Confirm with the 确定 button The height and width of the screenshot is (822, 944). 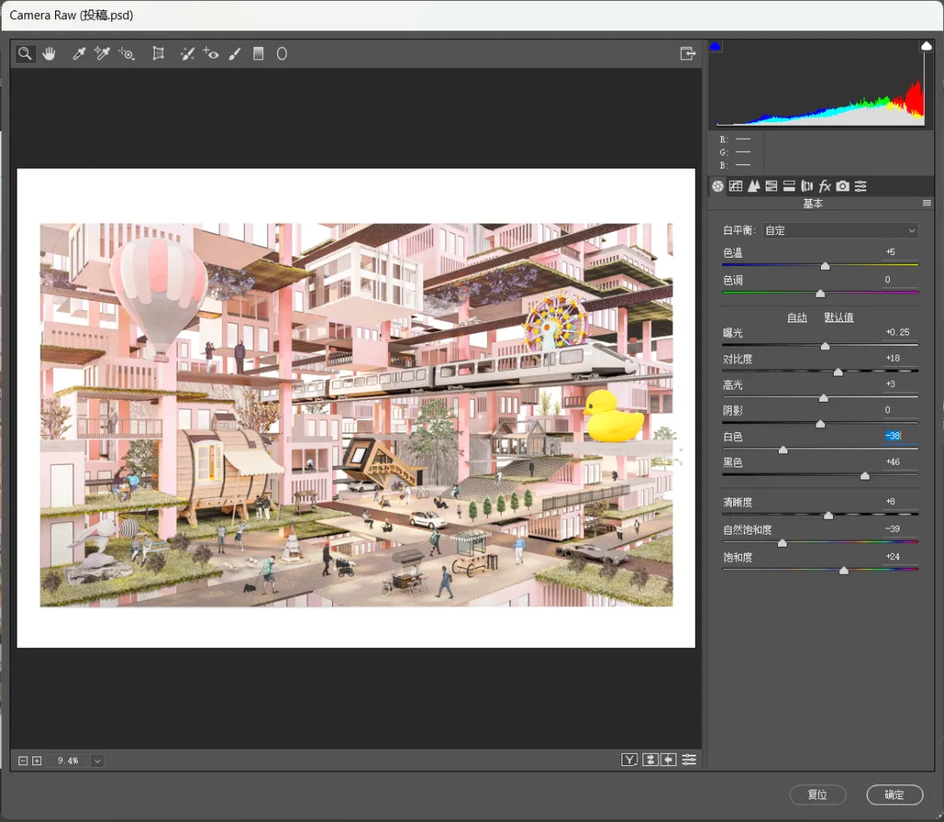895,794
